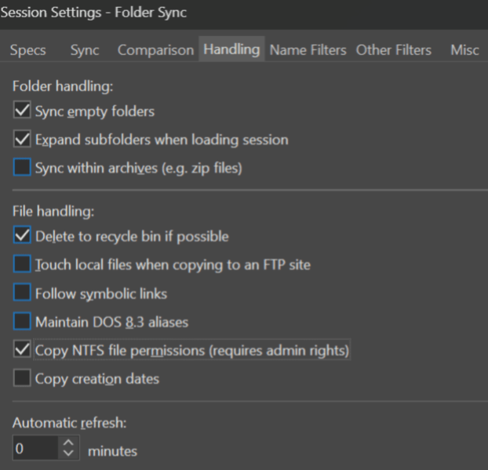Check Follow symbolic links

click(x=23, y=293)
